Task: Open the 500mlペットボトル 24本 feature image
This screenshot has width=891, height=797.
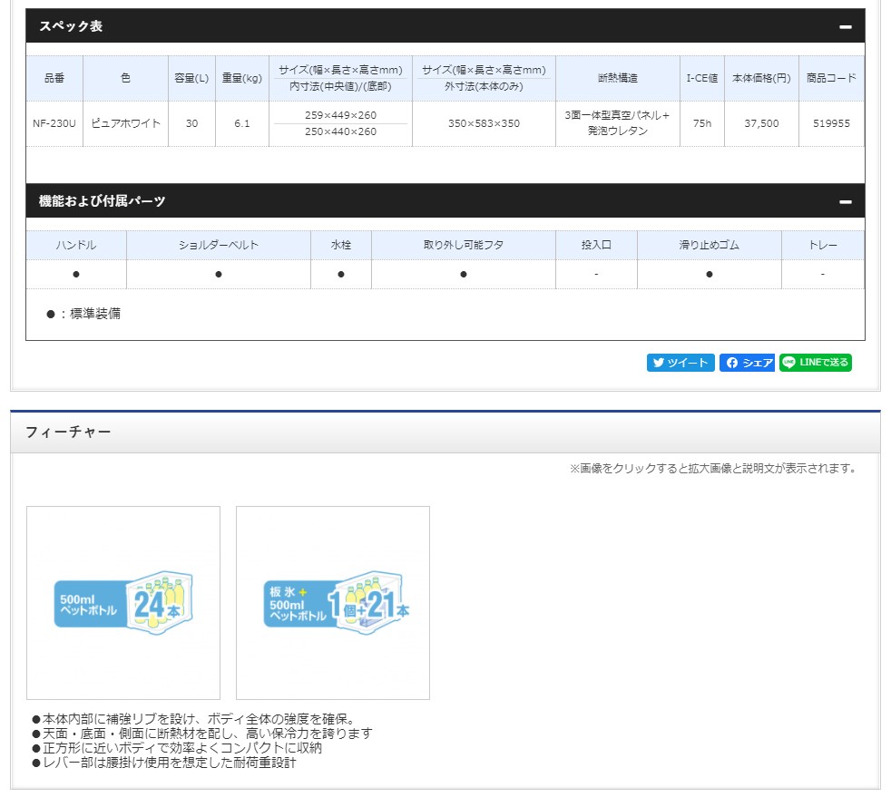Action: click(124, 602)
